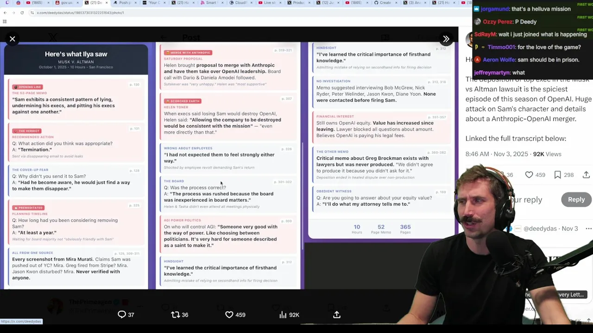Screen dimensions: 593x333
Task: Go back with the browser back arrow
Action: tap(5, 12)
